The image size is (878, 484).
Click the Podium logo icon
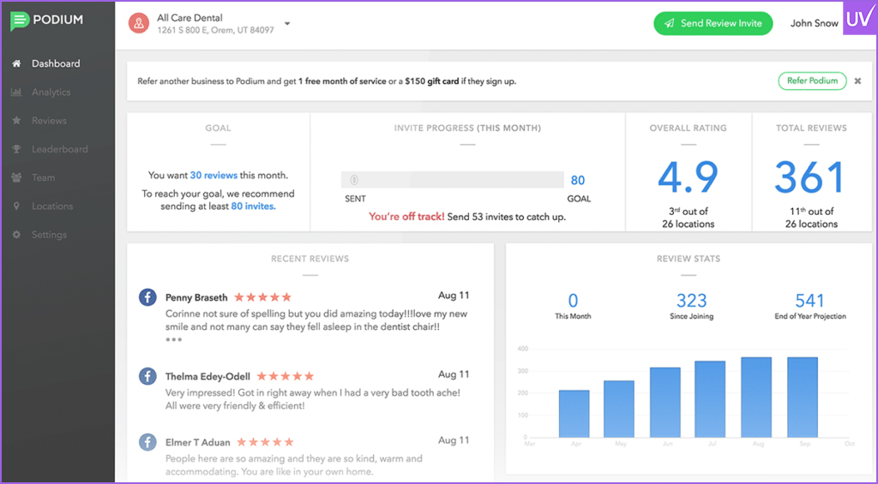20,21
